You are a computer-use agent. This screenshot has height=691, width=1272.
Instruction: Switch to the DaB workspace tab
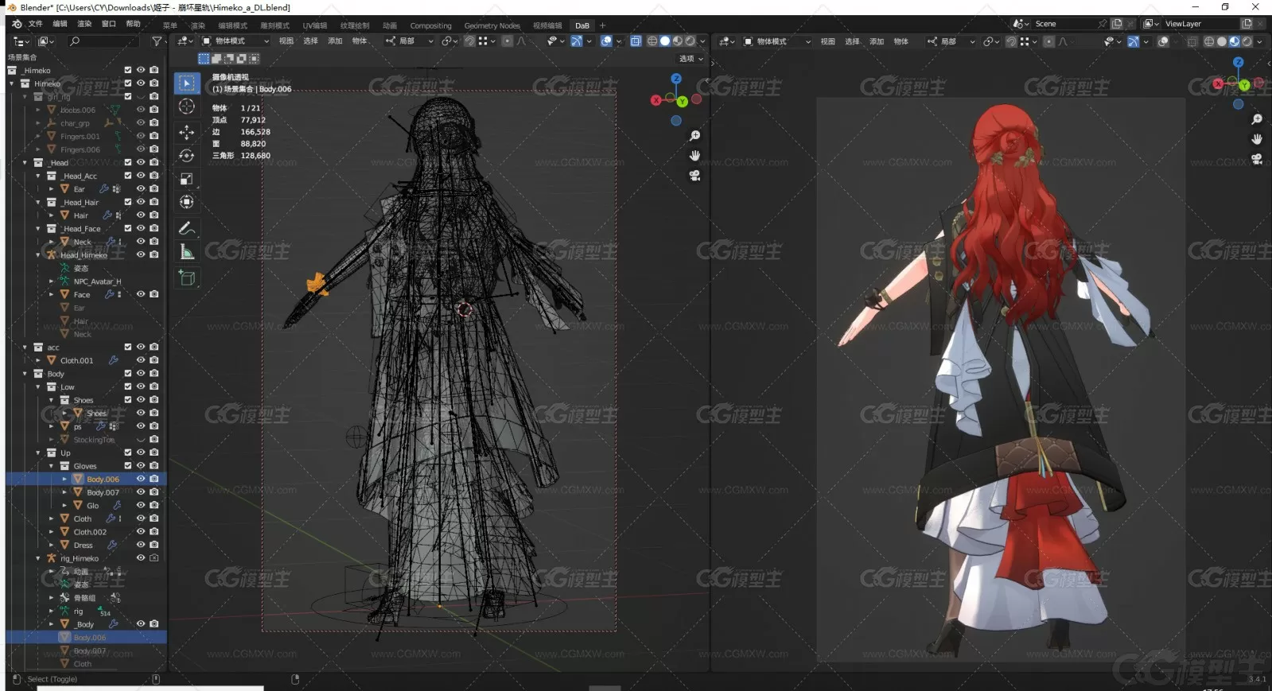[x=582, y=25]
